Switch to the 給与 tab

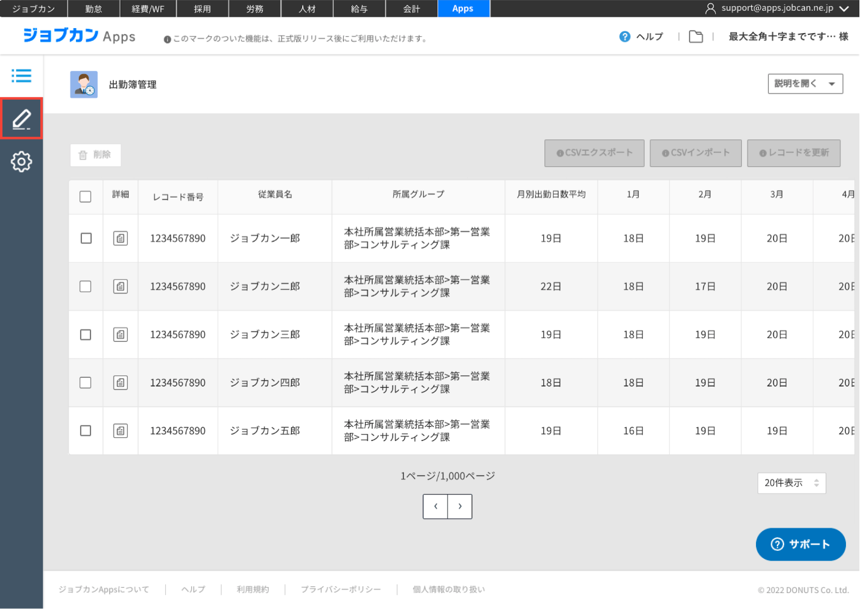pos(359,9)
